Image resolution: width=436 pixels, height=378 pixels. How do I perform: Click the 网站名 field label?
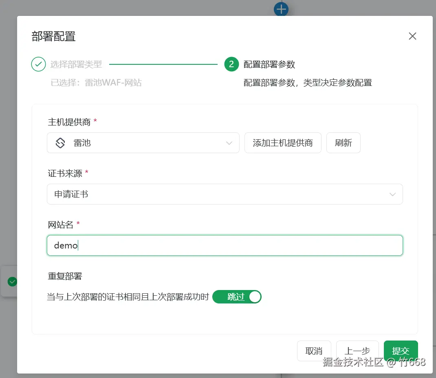(61, 224)
